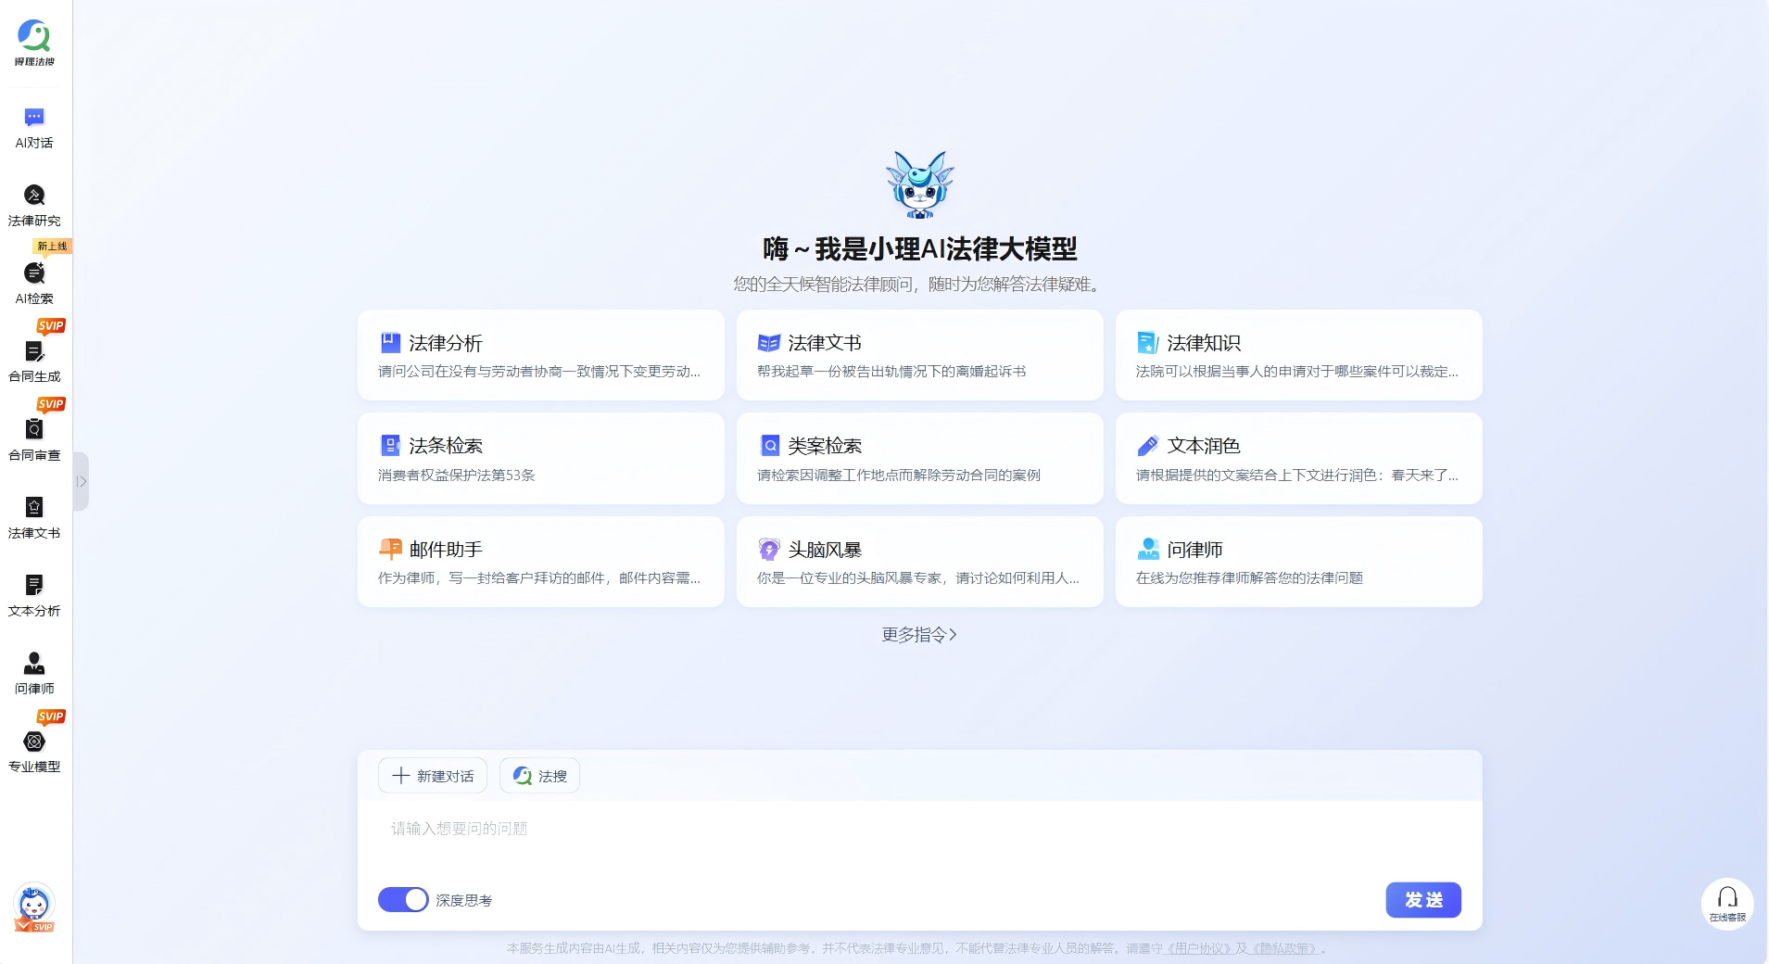1769x964 pixels.
Task: Open the 用户协议 link
Action: (1197, 948)
